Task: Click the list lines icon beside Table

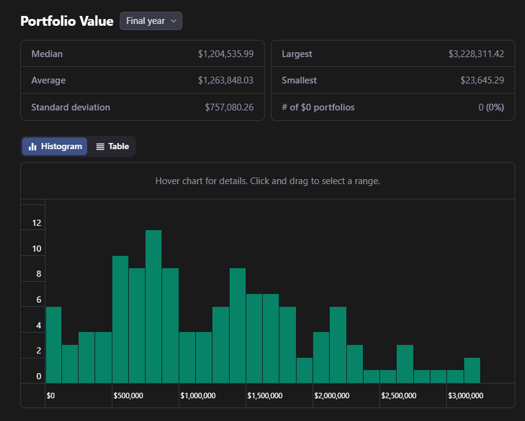Action: click(x=100, y=147)
